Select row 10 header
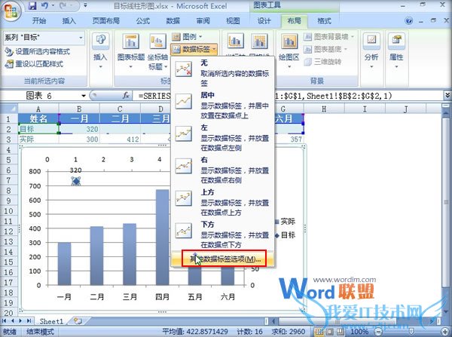 coord(8,211)
